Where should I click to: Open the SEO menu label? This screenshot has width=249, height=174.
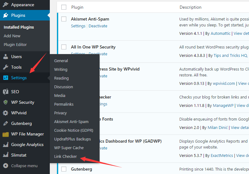point(15,92)
